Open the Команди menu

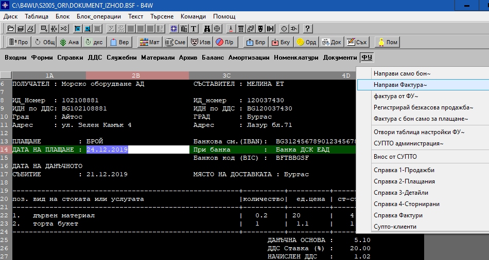(193, 16)
